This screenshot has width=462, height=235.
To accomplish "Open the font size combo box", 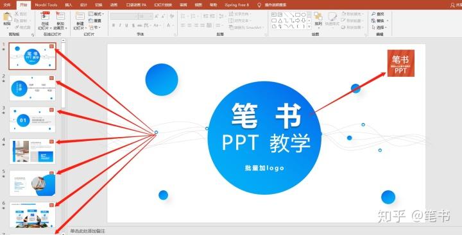I will (145, 16).
